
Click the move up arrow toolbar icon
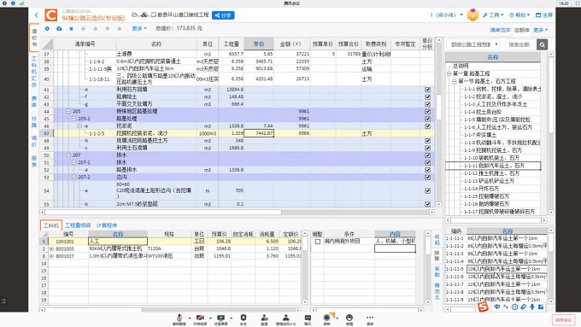click(108, 28)
